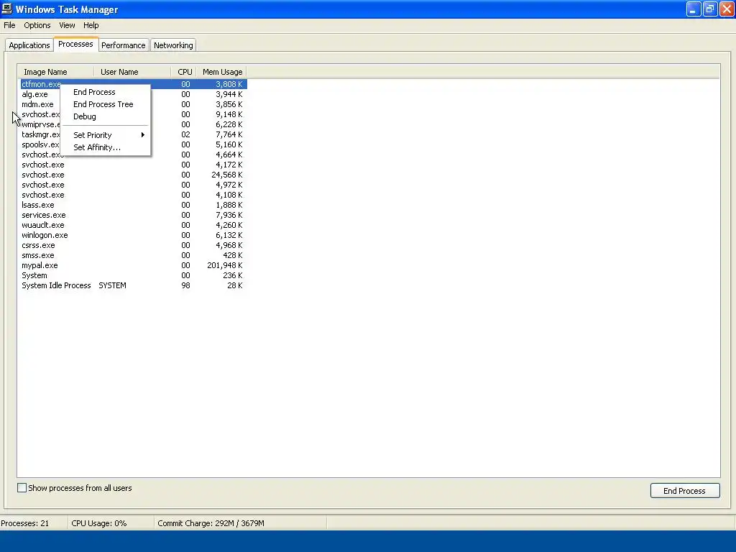736x552 pixels.
Task: Go to the Networking tab
Action: tap(173, 45)
